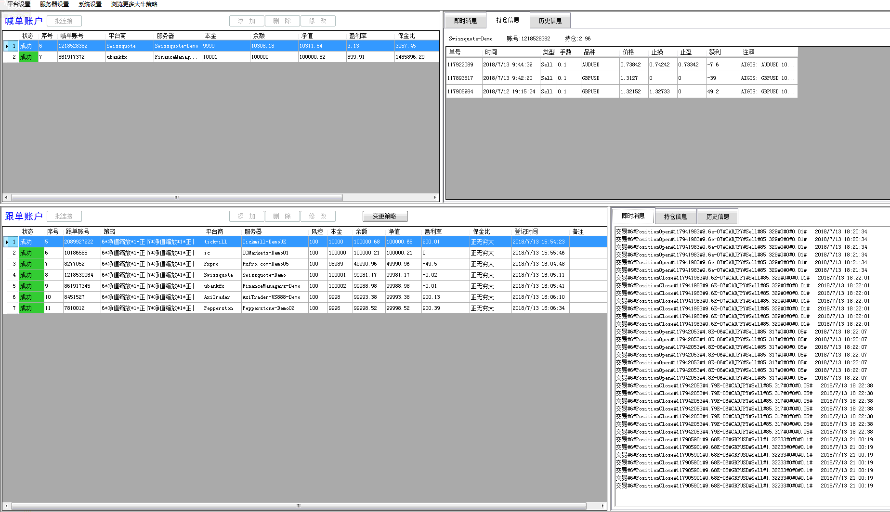Click AxiTrader platform cell
Image resolution: width=890 pixels, height=512 pixels.
pyautogui.click(x=222, y=297)
